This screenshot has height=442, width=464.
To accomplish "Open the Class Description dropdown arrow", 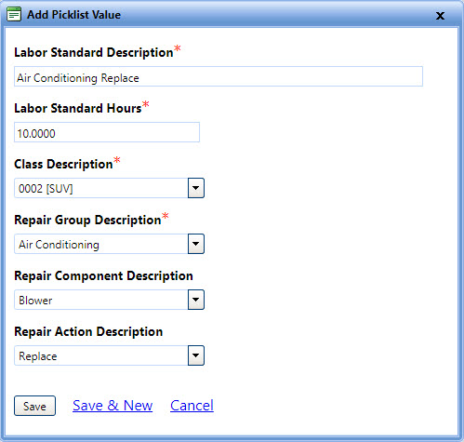I will [x=196, y=188].
